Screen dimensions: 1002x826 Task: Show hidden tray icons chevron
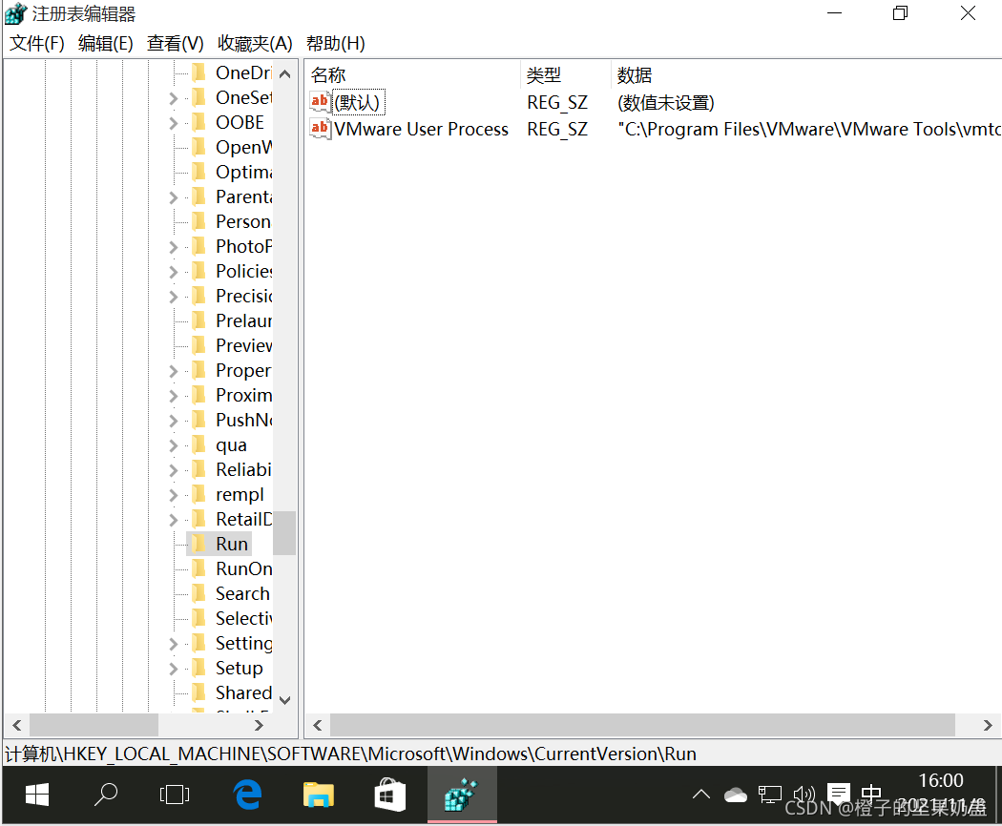point(701,795)
